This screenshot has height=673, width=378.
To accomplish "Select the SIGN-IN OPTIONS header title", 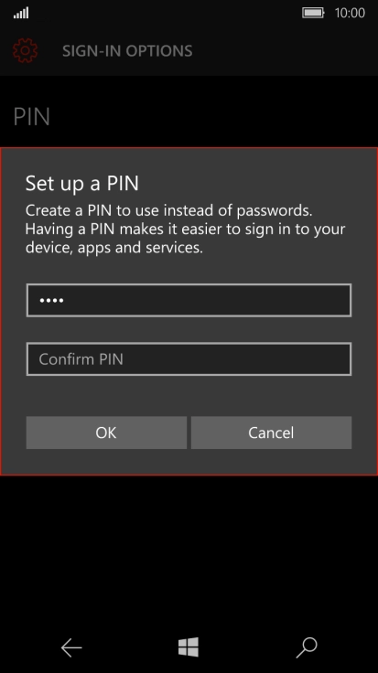I will point(127,51).
